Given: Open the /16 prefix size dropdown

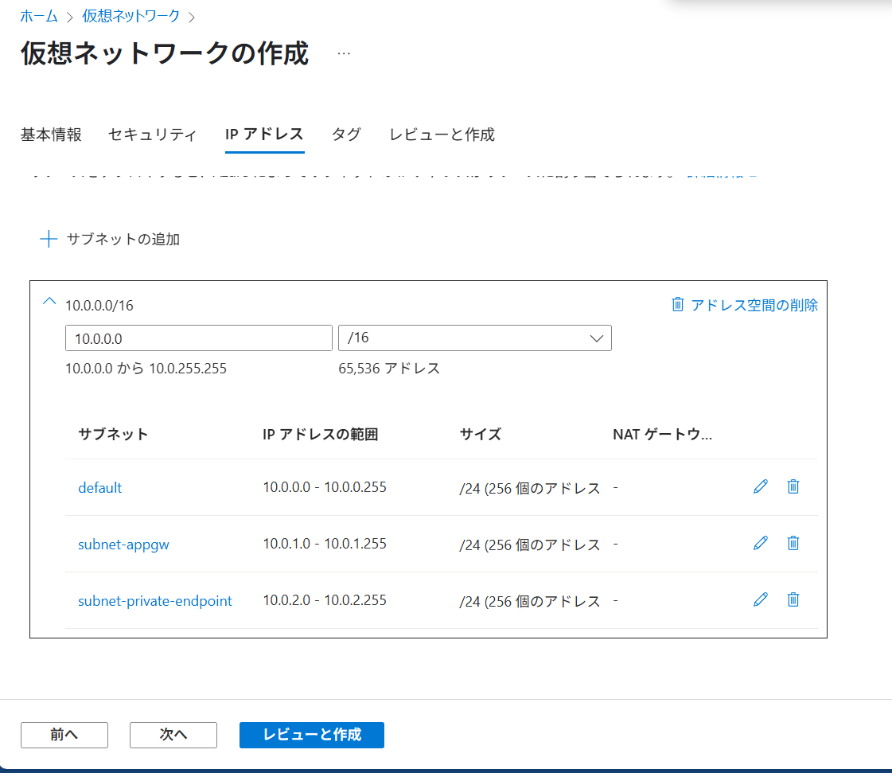Looking at the screenshot, I should (x=475, y=338).
